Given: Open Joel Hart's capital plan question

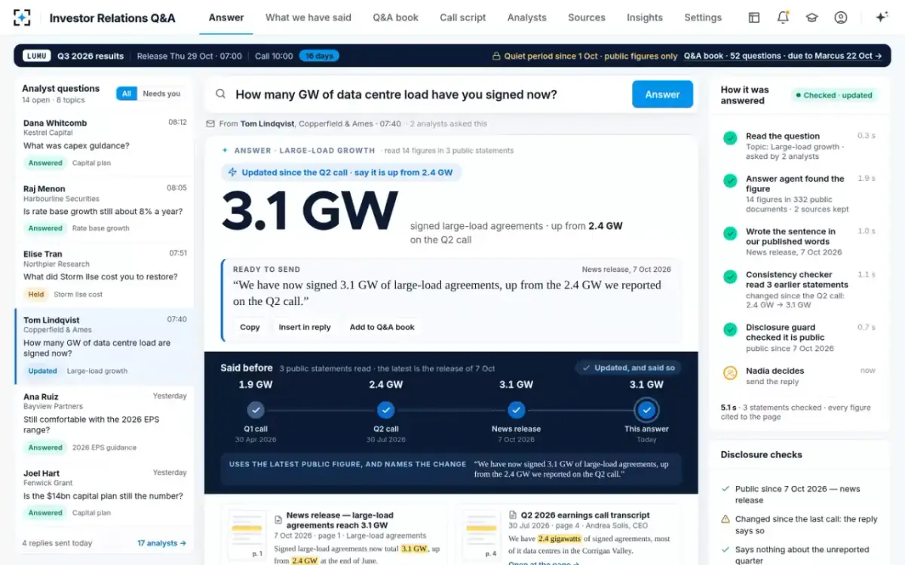Looking at the screenshot, I should click(104, 493).
